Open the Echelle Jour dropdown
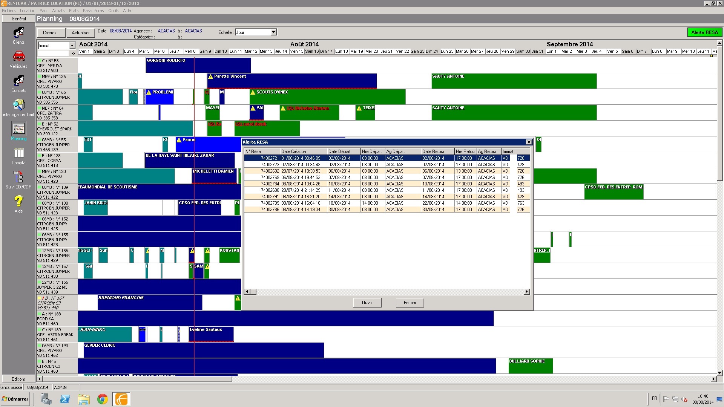The width and height of the screenshot is (724, 407). tap(274, 32)
